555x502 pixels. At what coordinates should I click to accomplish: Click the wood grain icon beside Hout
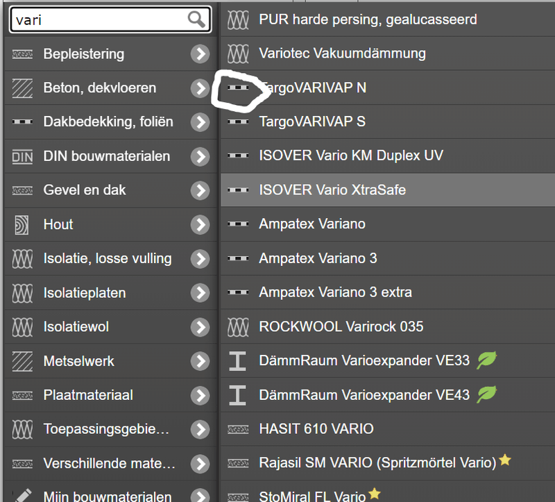22,224
